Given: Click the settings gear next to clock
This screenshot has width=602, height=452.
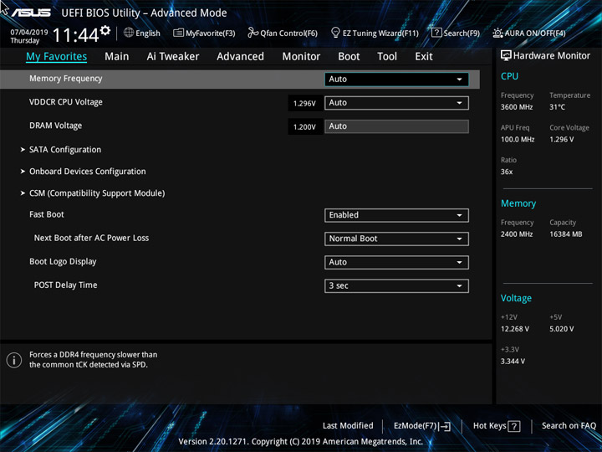Looking at the screenshot, I should [x=105, y=30].
